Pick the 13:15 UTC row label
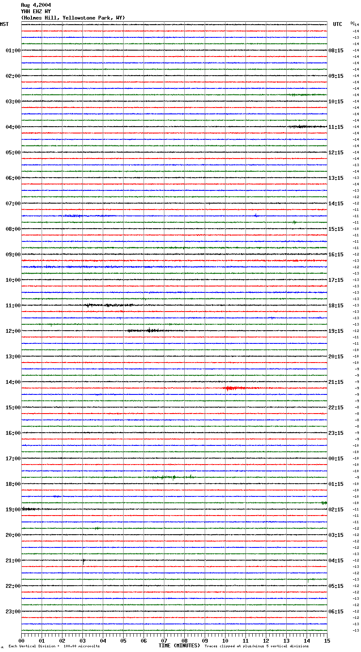The image size is (361, 652). pyautogui.click(x=336, y=178)
